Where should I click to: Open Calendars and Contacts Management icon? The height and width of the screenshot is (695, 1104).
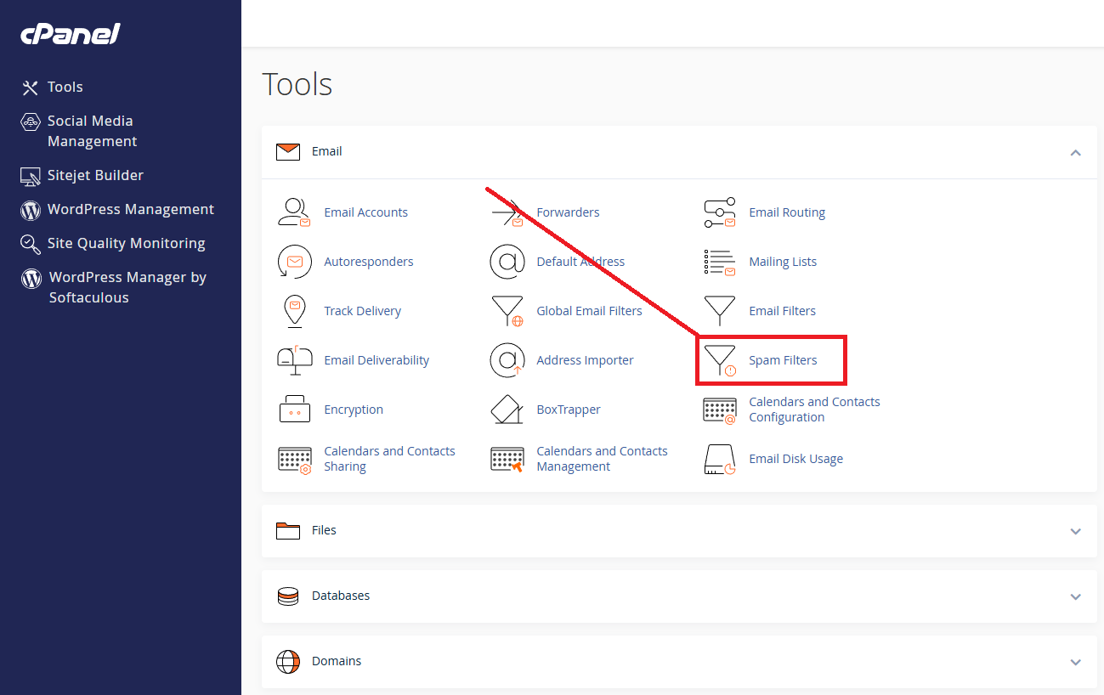point(507,460)
